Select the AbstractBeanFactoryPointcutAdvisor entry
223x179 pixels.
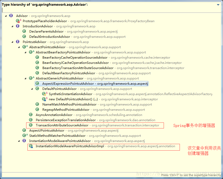click(x=91, y=52)
